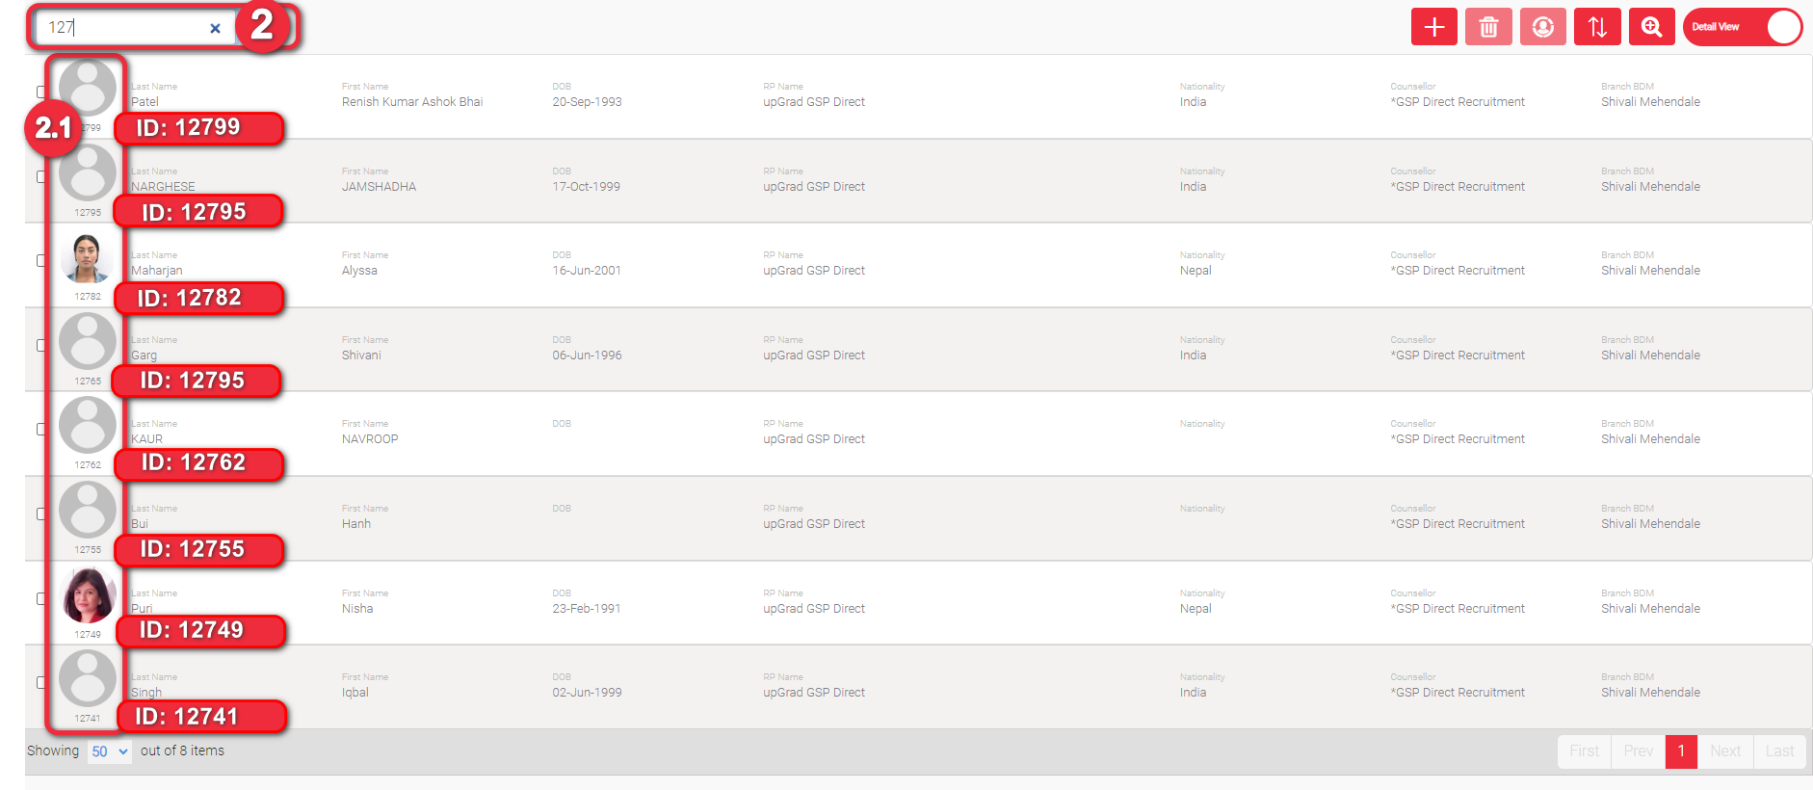The image size is (1813, 790).
Task: Expand the items-per-page 50 dropdown
Action: 109,751
